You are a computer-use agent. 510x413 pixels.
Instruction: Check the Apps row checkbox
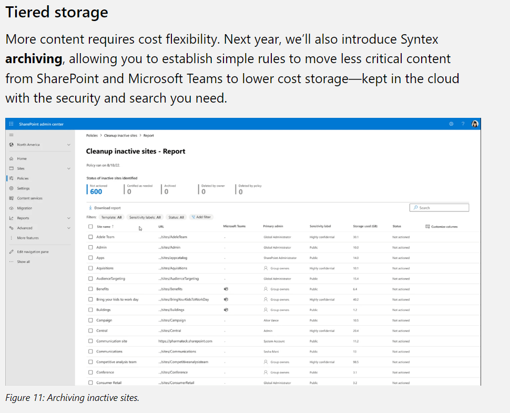(x=90, y=258)
